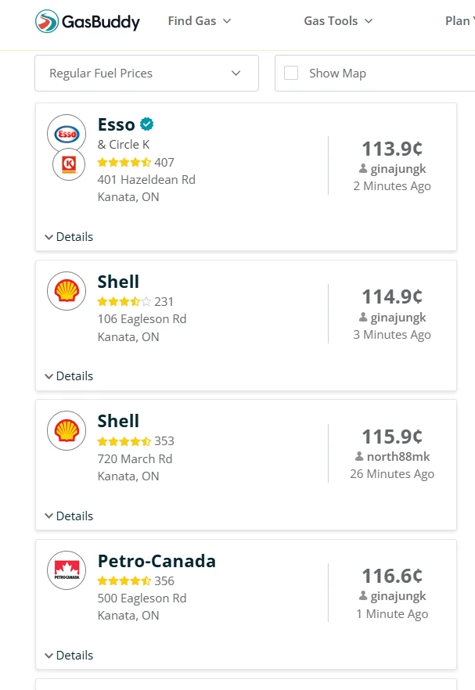
Task: Open the Petro-Canada station name link
Action: click(x=157, y=561)
